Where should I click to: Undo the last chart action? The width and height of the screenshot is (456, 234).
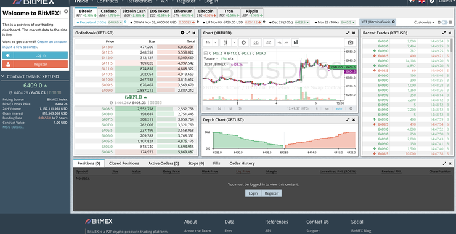pos(279,42)
